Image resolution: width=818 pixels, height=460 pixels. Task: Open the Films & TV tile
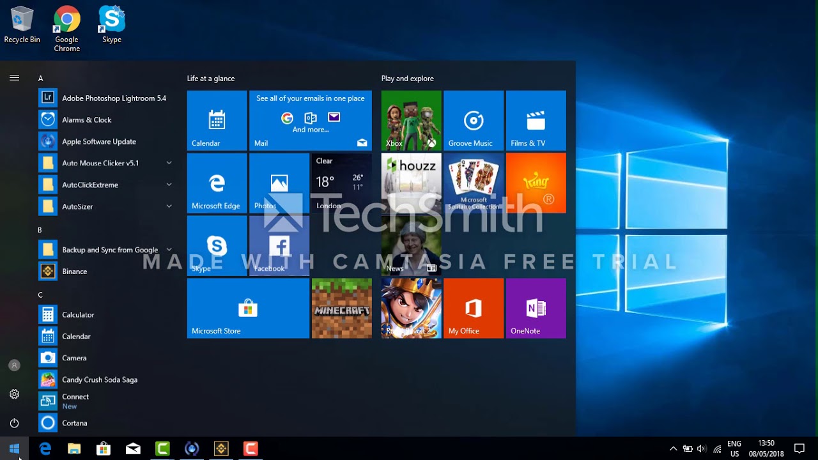(536, 120)
